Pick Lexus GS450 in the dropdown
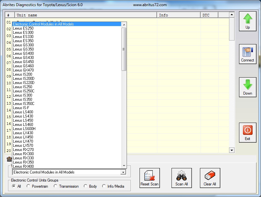 tap(67, 62)
